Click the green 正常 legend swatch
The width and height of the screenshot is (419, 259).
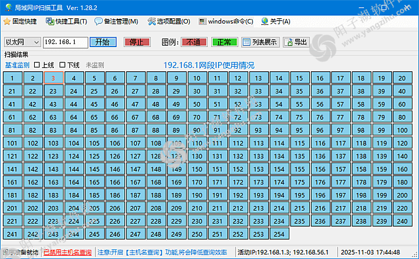(x=225, y=43)
